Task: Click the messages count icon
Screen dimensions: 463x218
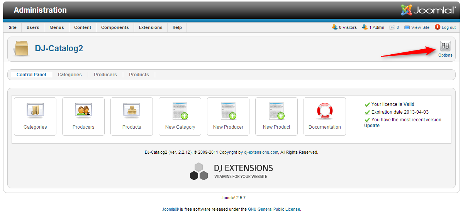Action: (392, 27)
